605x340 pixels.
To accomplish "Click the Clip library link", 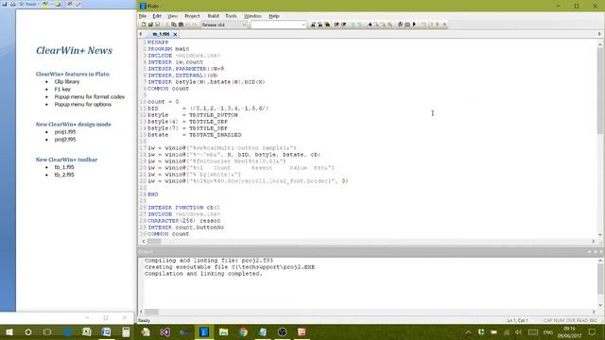I will (67, 82).
